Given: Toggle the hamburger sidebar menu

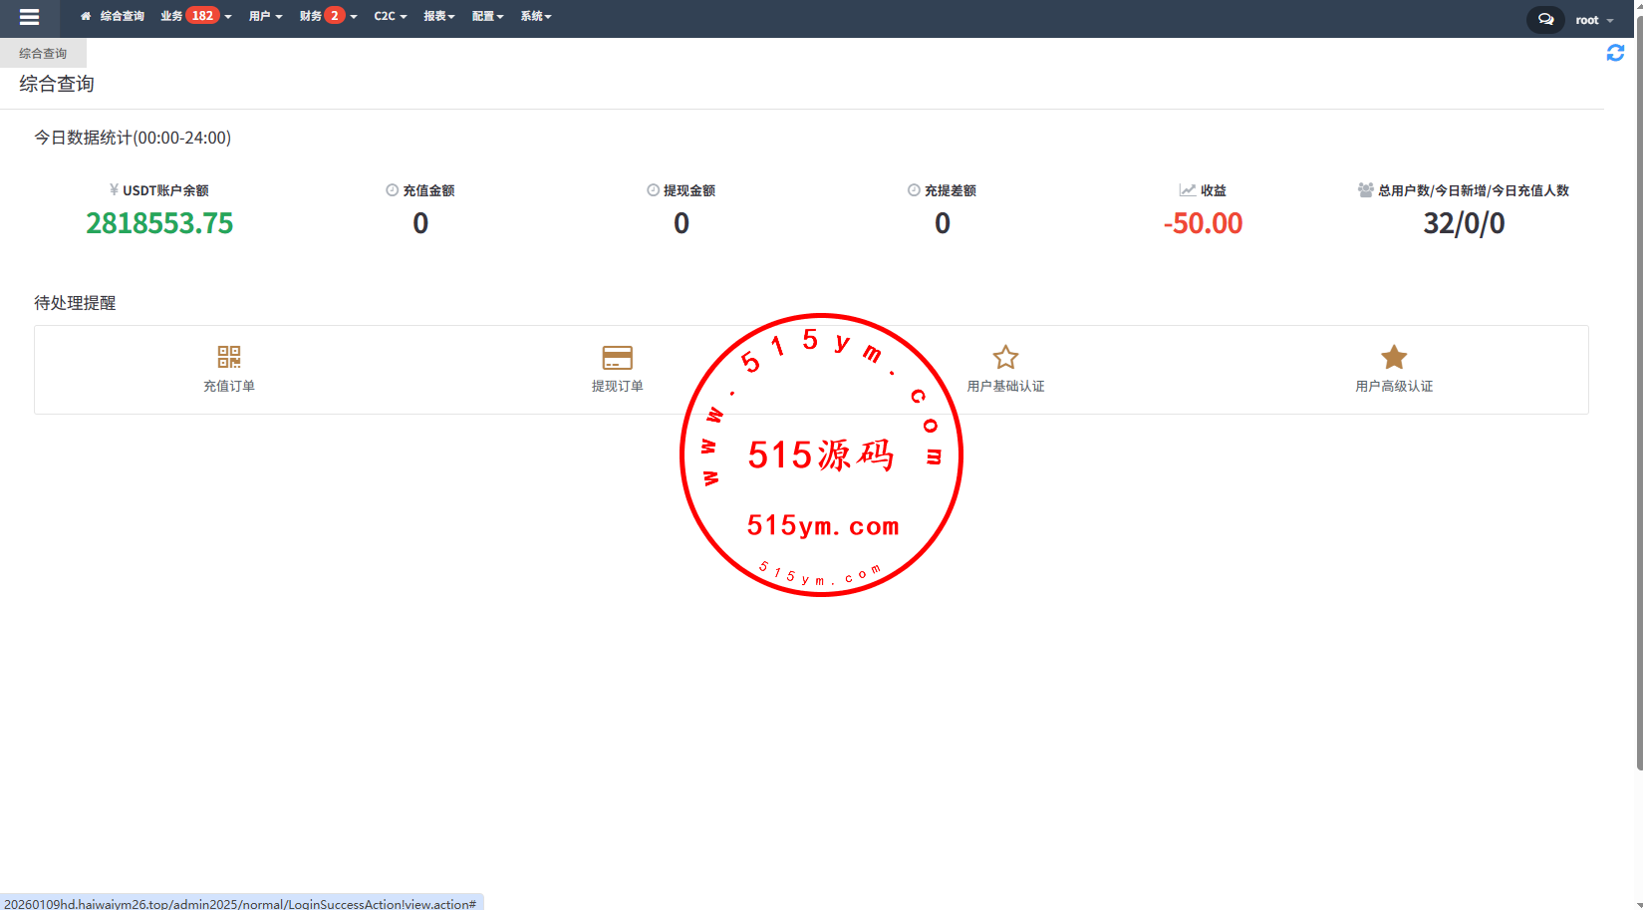Looking at the screenshot, I should click(x=29, y=17).
